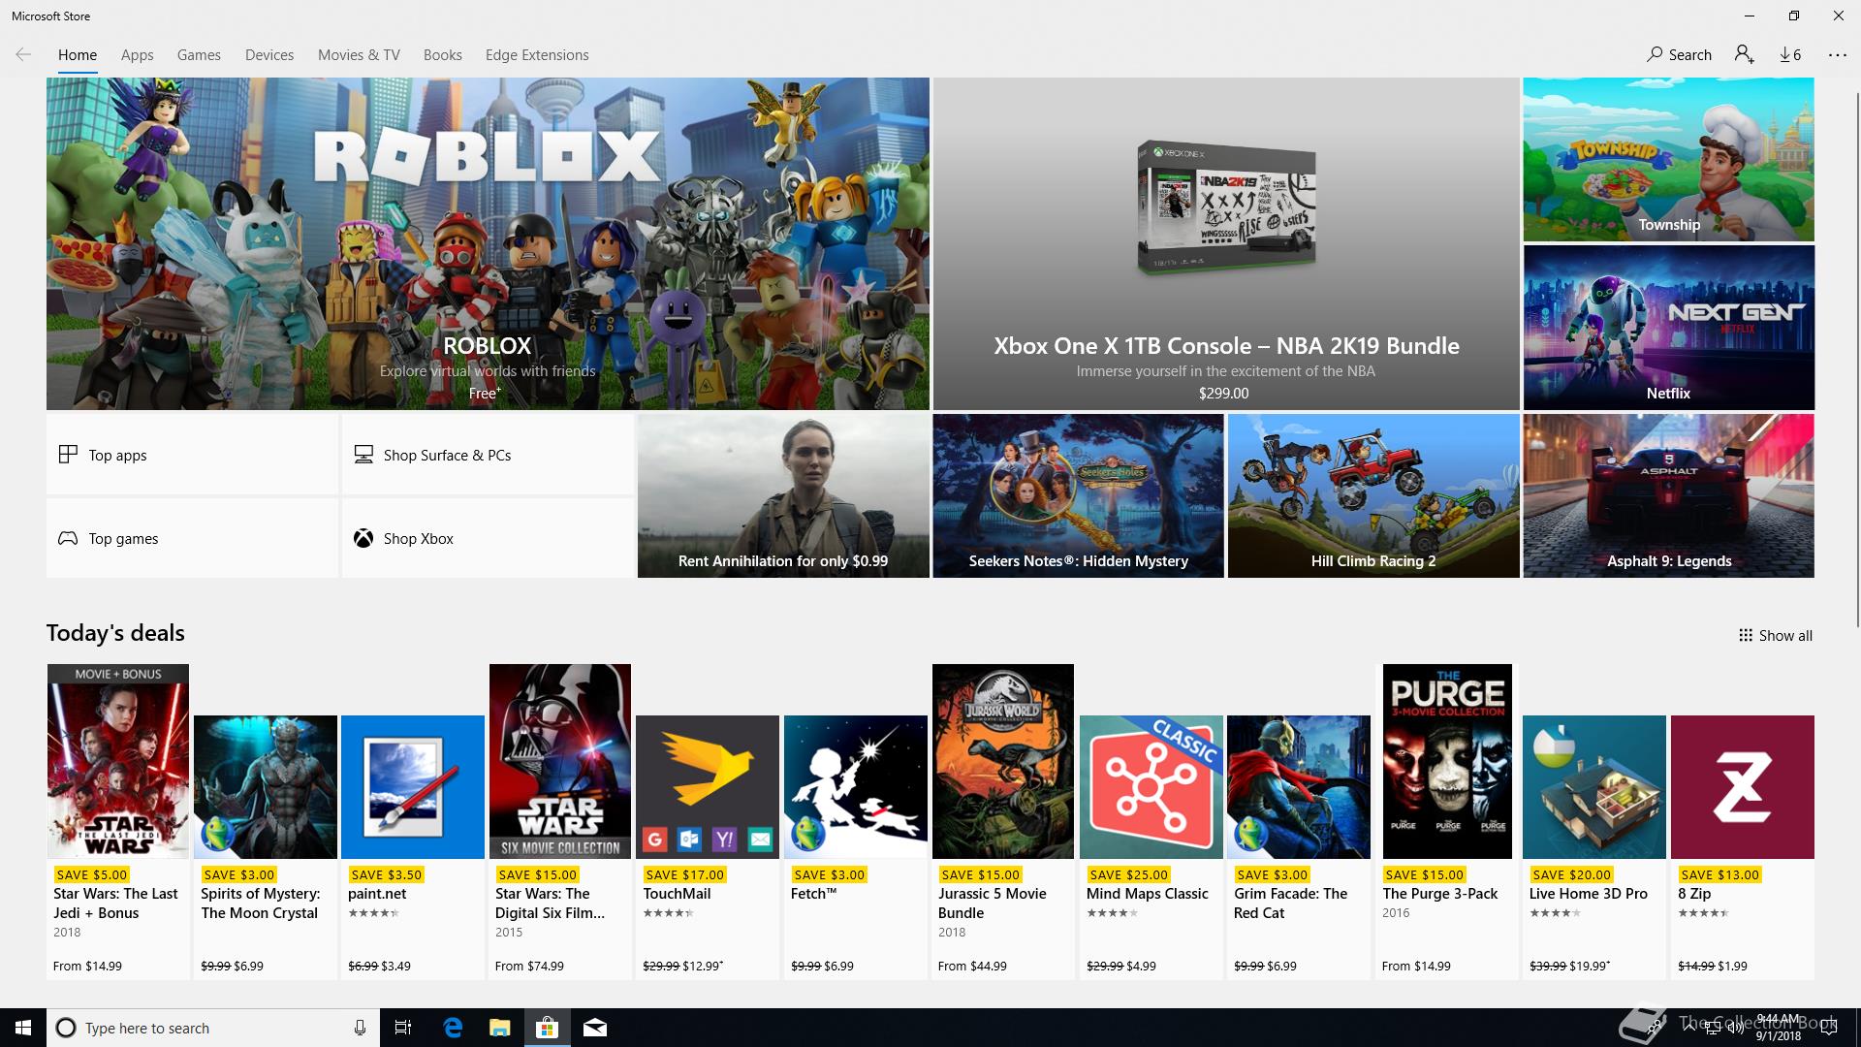1861x1047 pixels.
Task: Open the 8 Zip app icon
Action: 1743,787
